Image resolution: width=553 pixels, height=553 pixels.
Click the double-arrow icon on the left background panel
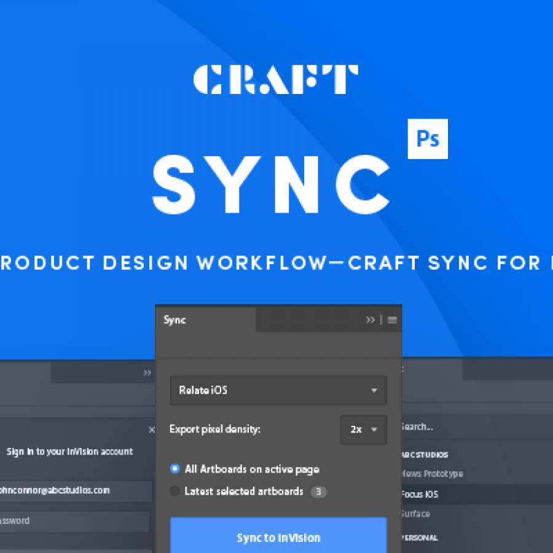[147, 372]
